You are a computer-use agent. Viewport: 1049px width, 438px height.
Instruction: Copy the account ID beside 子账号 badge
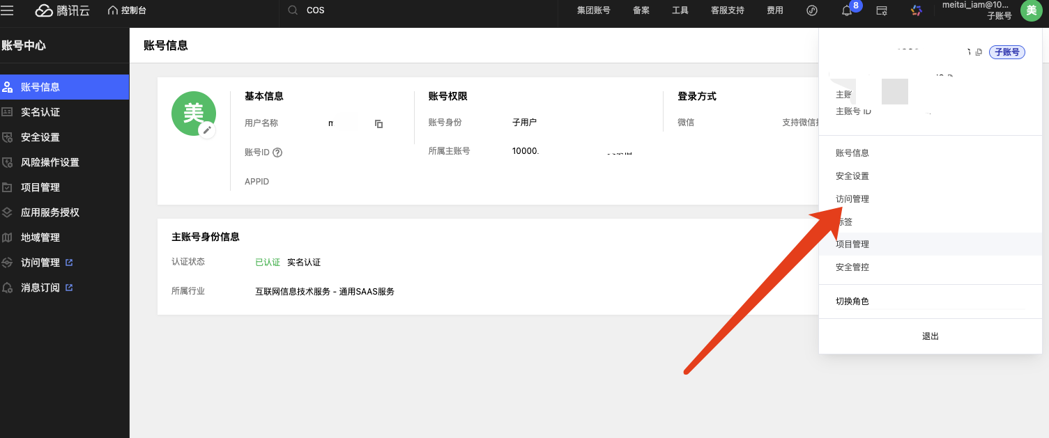(979, 52)
